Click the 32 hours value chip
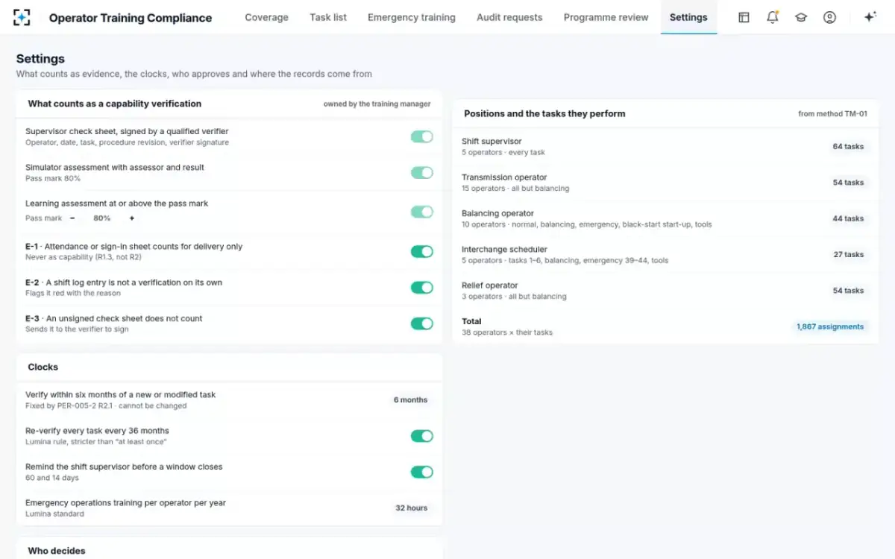 (x=412, y=508)
